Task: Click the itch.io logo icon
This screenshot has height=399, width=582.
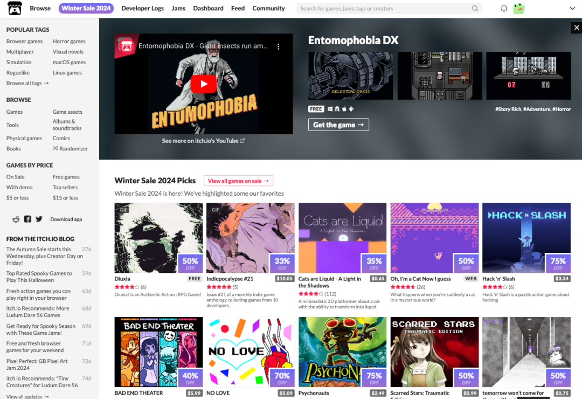Action: click(x=15, y=8)
